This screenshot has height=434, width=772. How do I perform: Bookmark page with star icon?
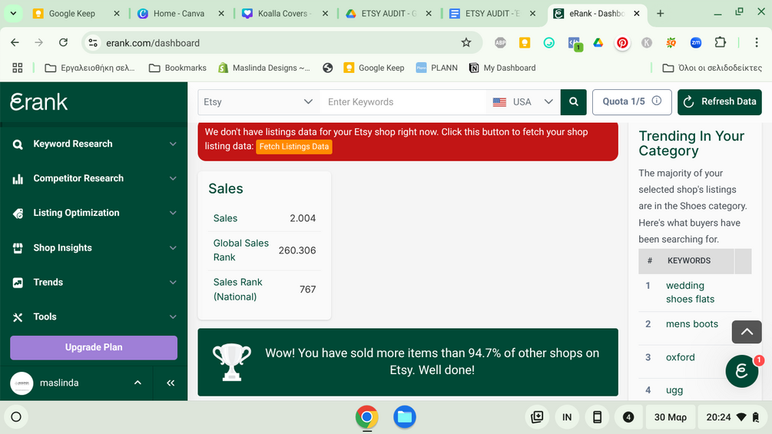(466, 43)
